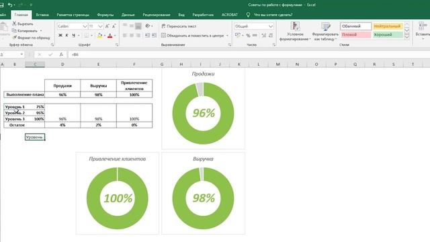Open the Число group dialog launcher

point(273,45)
